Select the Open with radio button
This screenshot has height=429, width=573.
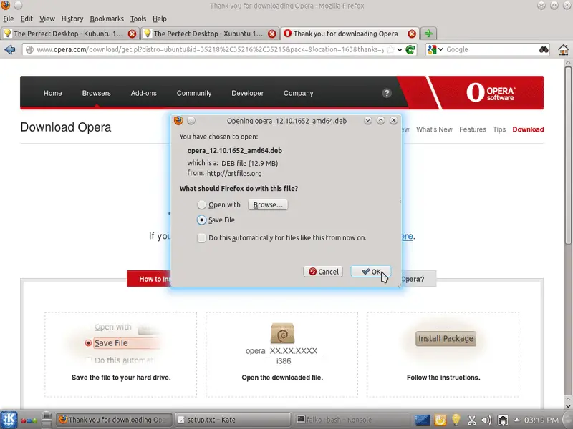201,205
